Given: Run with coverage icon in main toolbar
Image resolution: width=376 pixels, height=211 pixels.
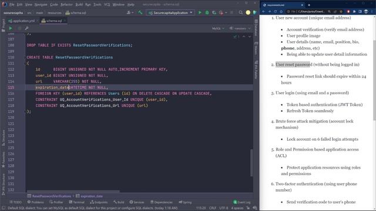Looking at the screenshot, I should point(214,12).
